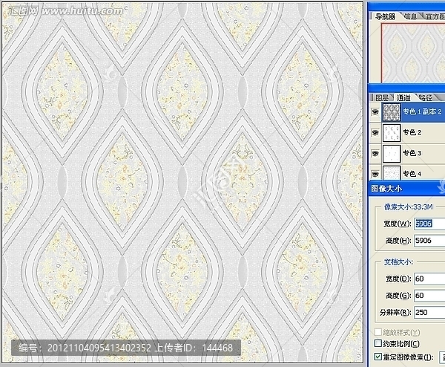Hide the 专色 1 副本 2 channel eye
Screen dimensions: 445x367
click(375, 112)
